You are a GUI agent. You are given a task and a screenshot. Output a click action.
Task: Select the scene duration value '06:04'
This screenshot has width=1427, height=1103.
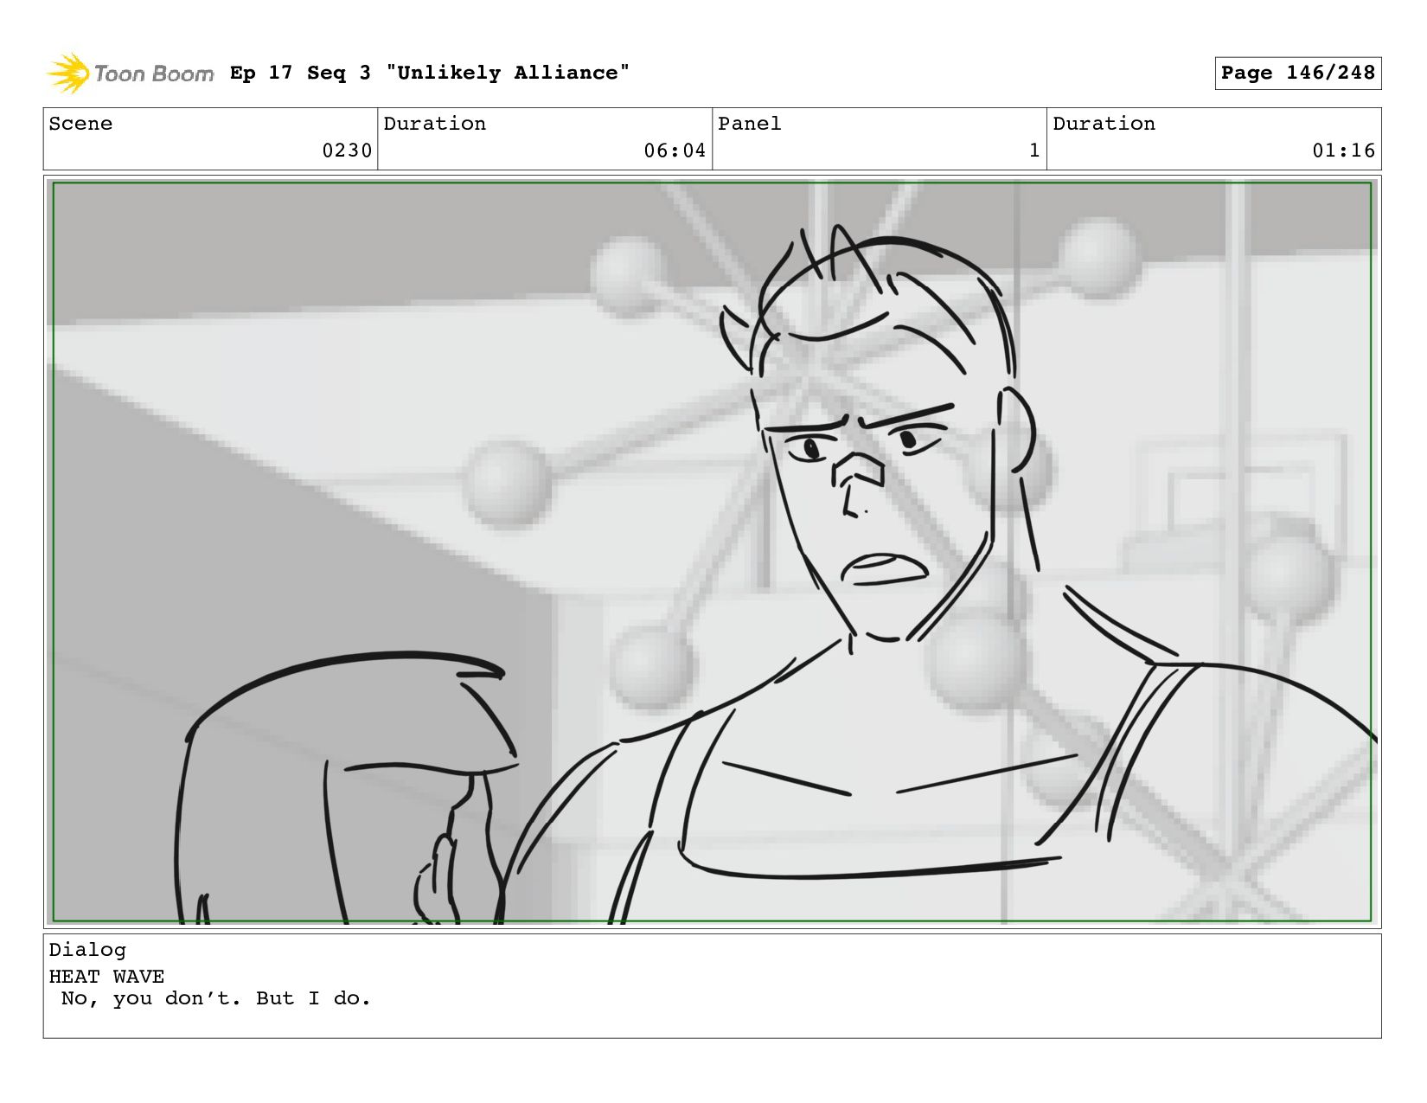[x=675, y=151]
